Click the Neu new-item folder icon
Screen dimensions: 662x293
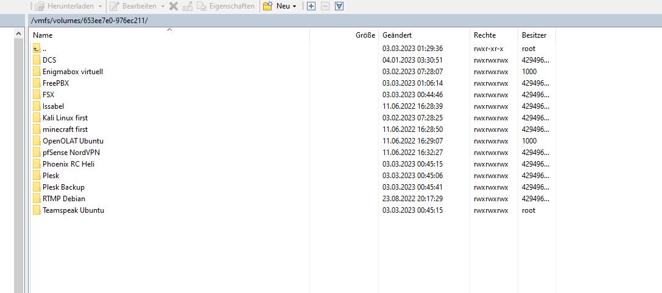pyautogui.click(x=267, y=6)
